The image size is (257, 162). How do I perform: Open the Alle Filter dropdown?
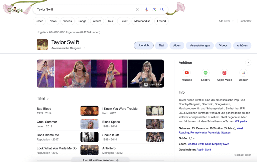[226, 21]
